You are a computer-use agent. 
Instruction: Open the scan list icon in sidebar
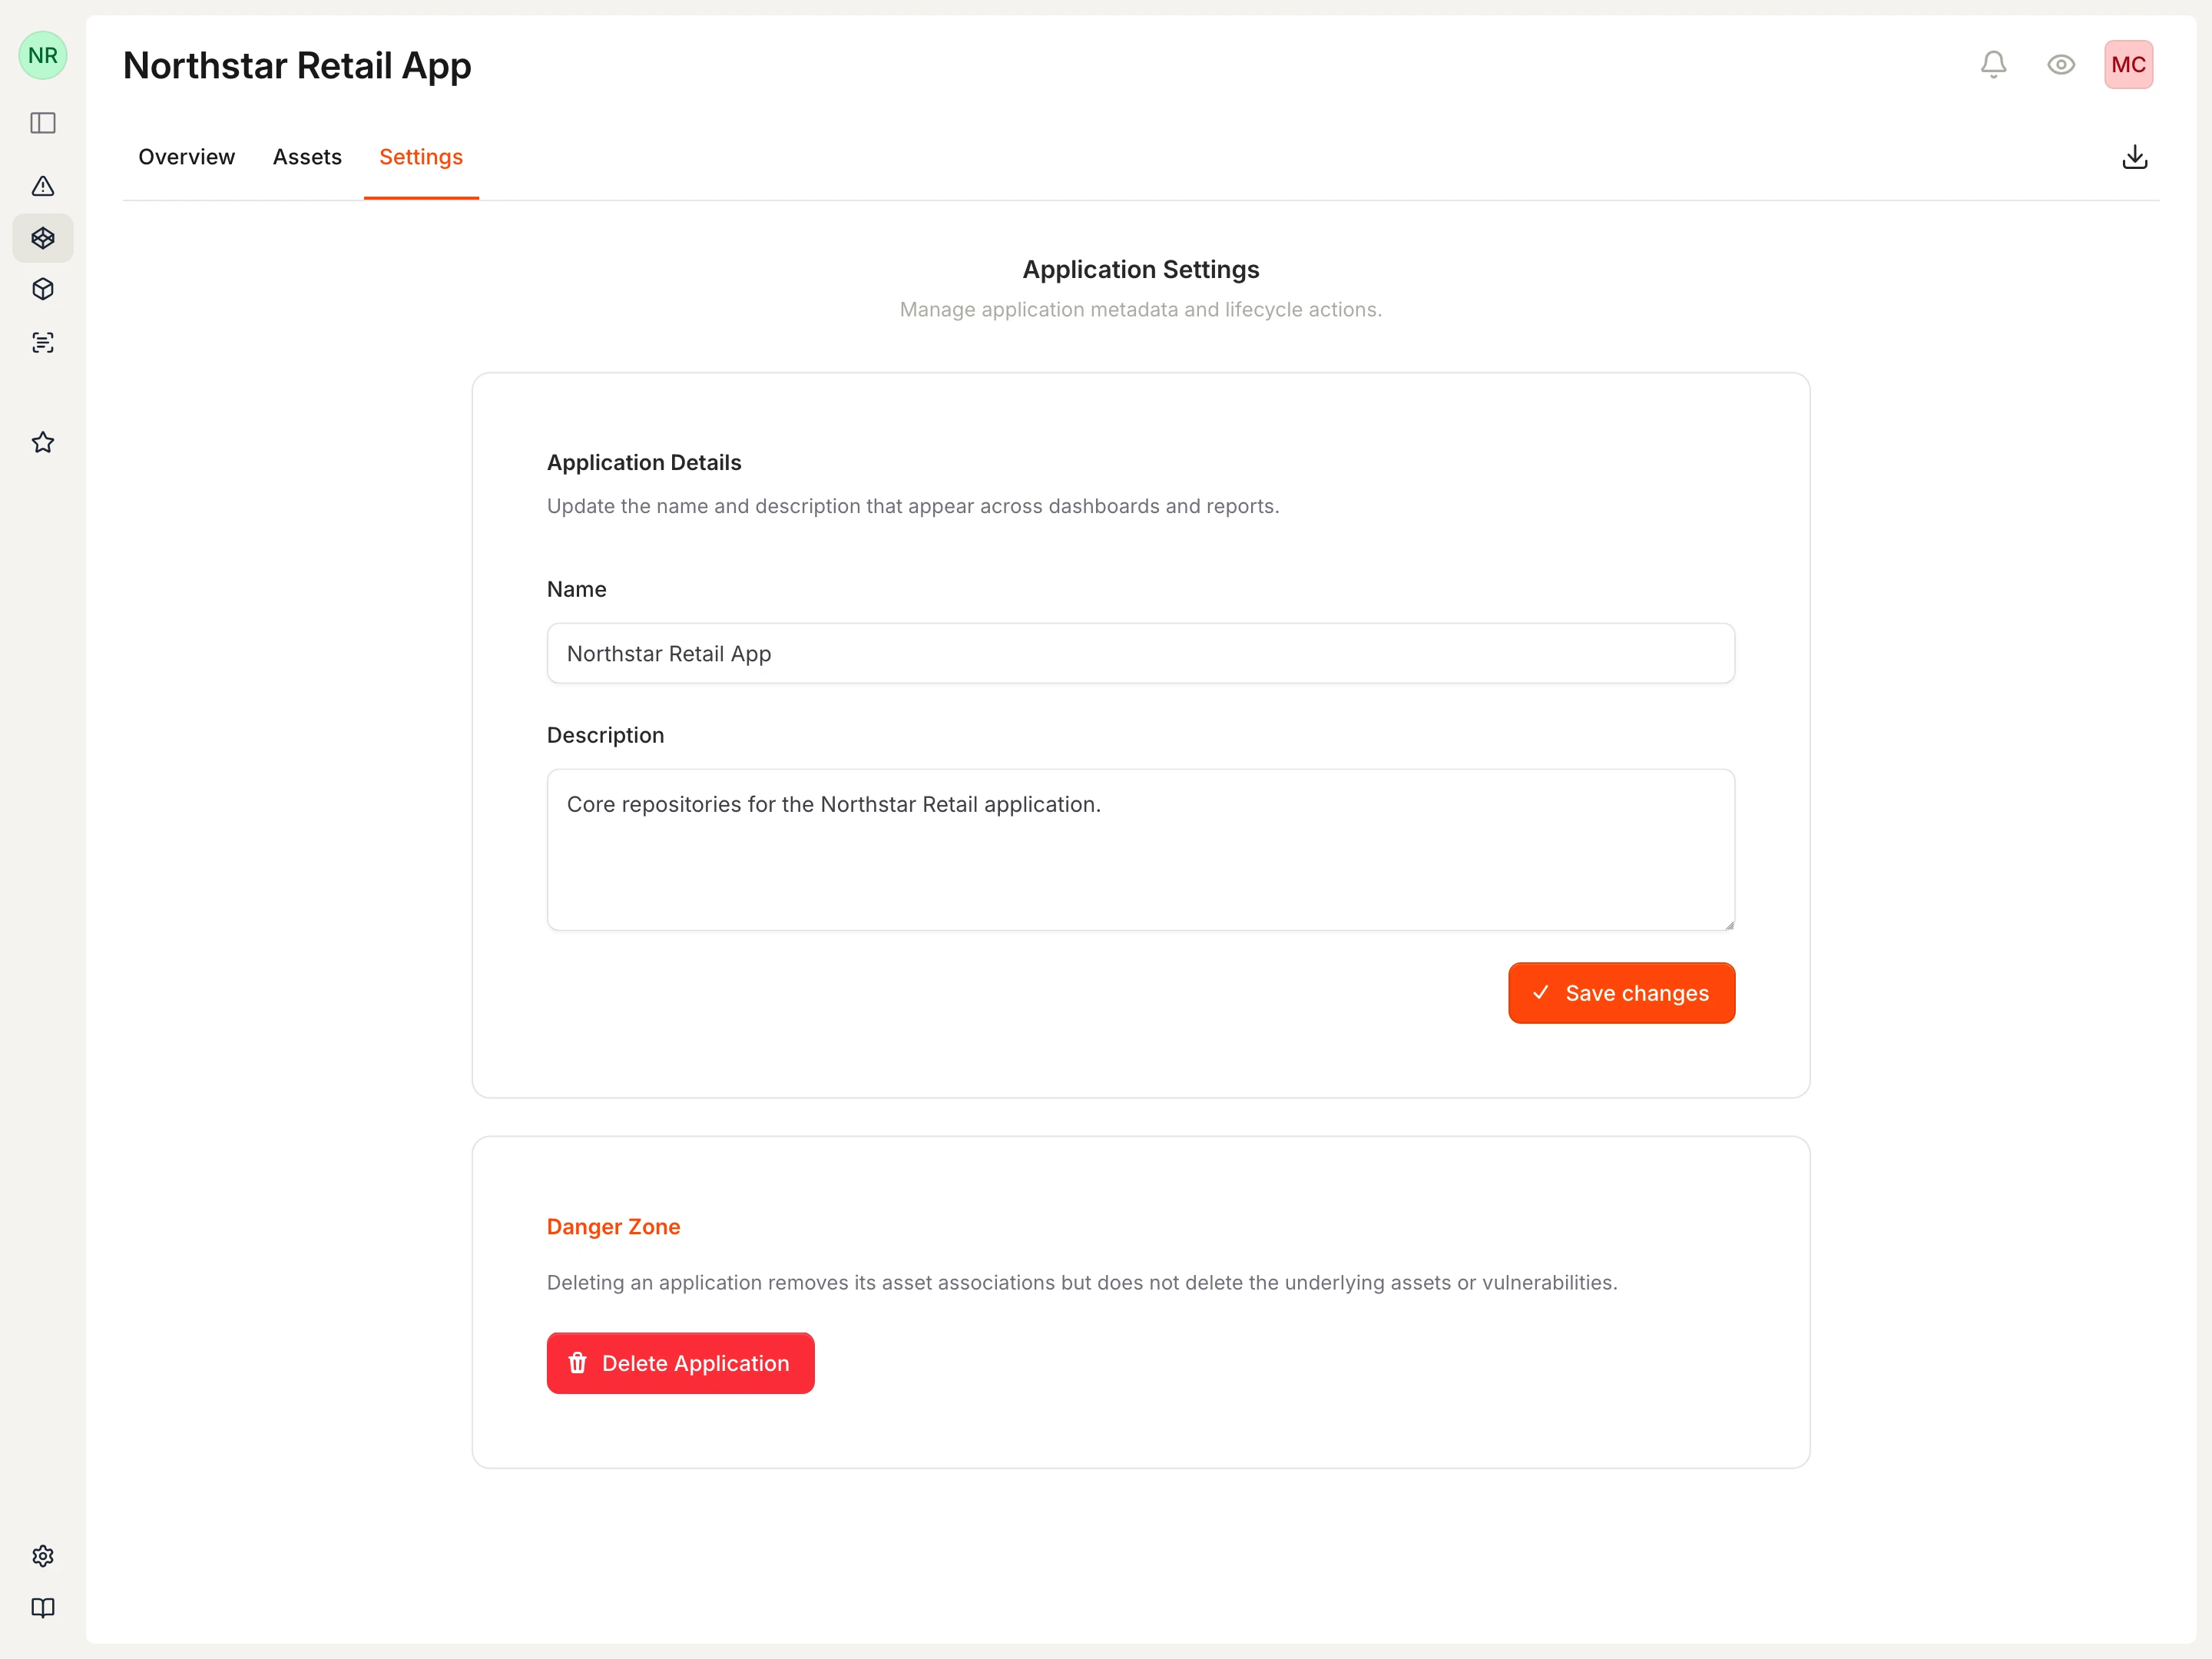(43, 343)
